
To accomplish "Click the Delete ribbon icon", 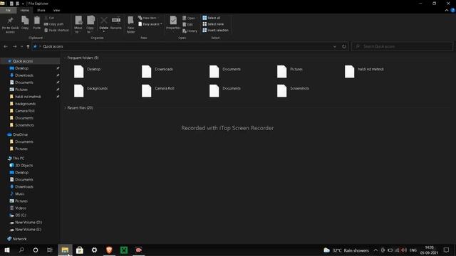I will pos(103,23).
